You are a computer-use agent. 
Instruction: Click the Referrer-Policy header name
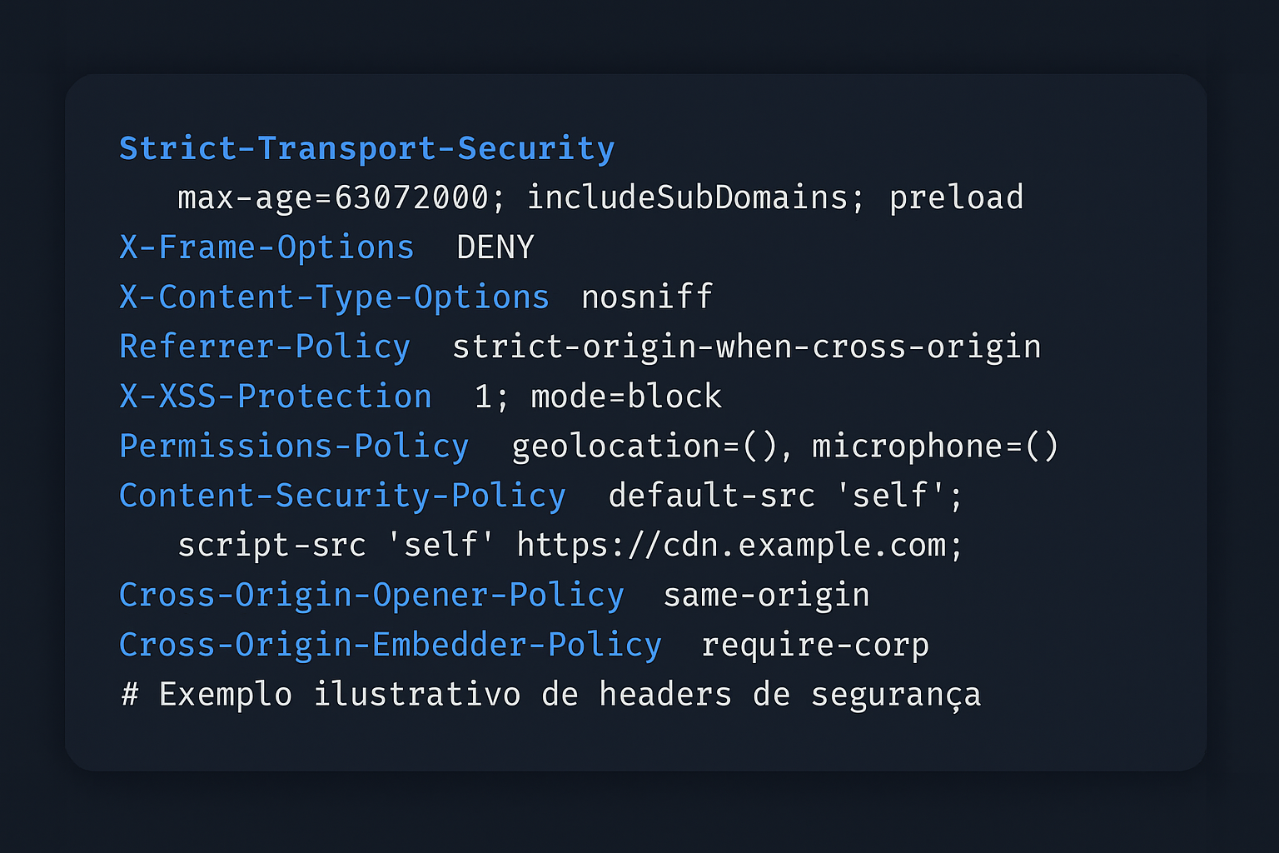(265, 347)
